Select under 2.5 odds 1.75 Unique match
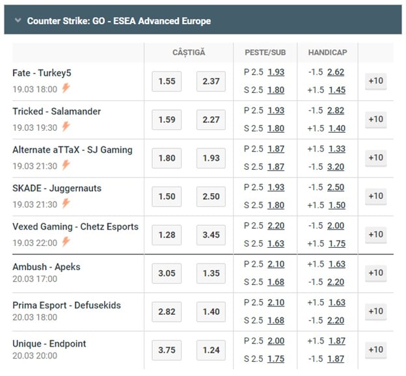This screenshot has width=406, height=376. tap(276, 358)
